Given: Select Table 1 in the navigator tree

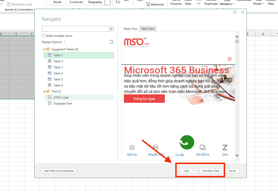Looking at the screenshot, I should [x=79, y=55].
